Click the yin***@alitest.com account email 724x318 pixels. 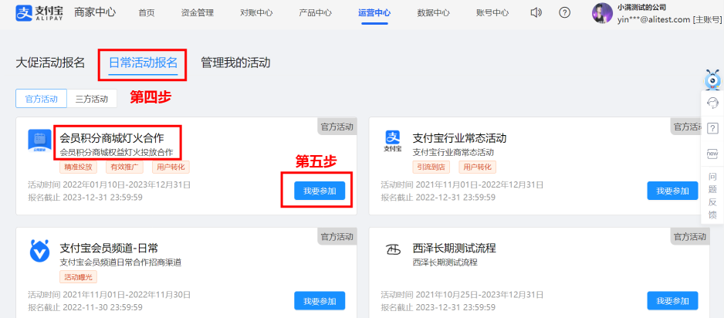[653, 19]
